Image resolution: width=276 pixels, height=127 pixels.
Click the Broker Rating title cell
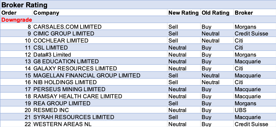point(25,5)
